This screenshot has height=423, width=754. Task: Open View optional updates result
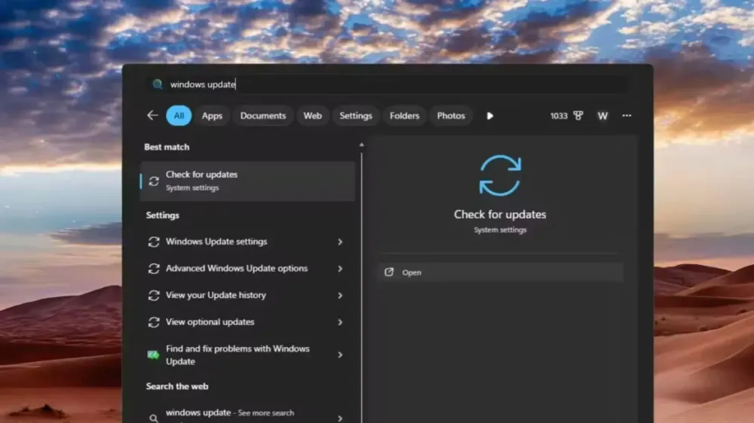coord(247,322)
